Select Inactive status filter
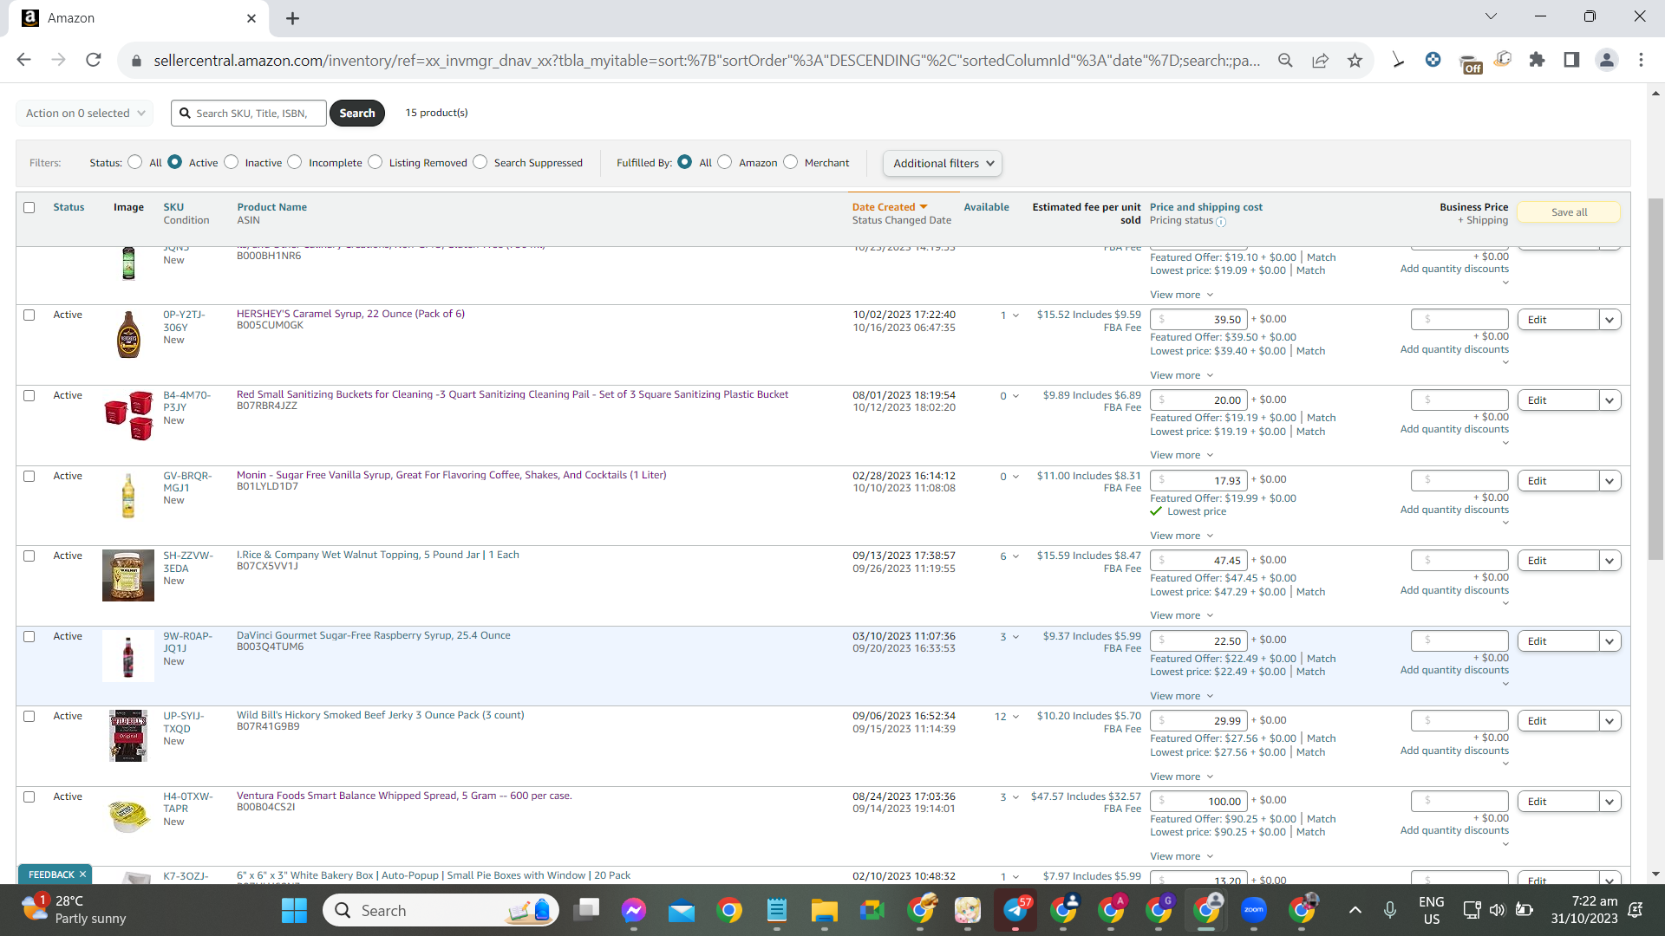The width and height of the screenshot is (1665, 936). [x=232, y=162]
